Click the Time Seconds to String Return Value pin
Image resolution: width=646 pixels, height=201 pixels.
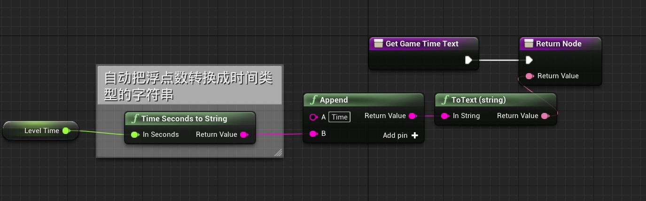[244, 134]
